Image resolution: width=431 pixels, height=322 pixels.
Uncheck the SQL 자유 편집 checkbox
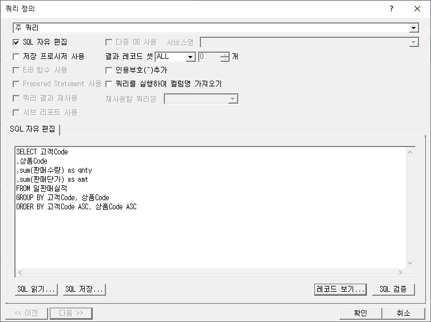pos(16,42)
